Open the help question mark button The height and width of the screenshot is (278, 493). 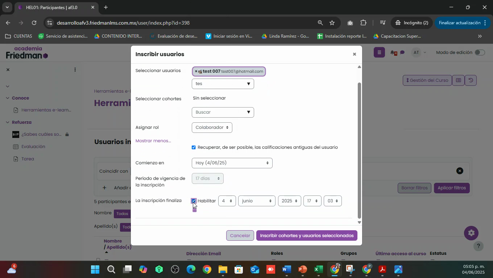[478, 246]
